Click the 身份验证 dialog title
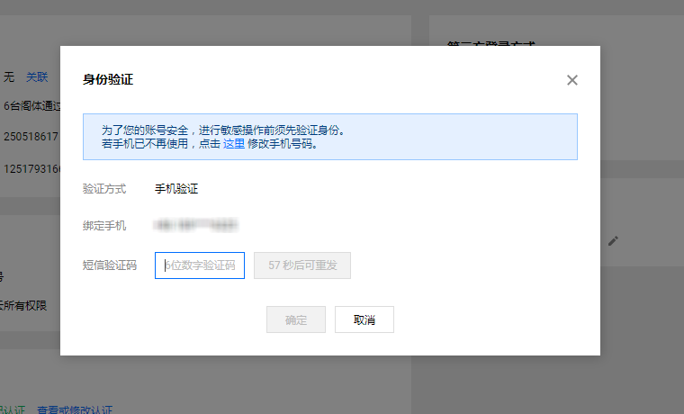The width and height of the screenshot is (684, 414). click(108, 79)
